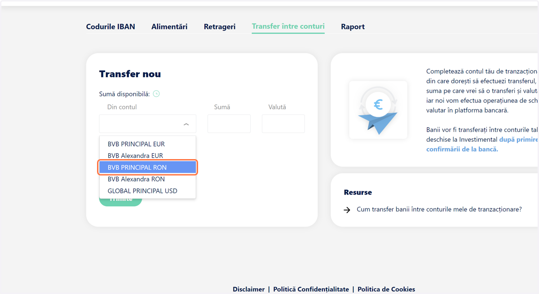Click the Sumă amount input field
This screenshot has width=539, height=294.
click(229, 124)
